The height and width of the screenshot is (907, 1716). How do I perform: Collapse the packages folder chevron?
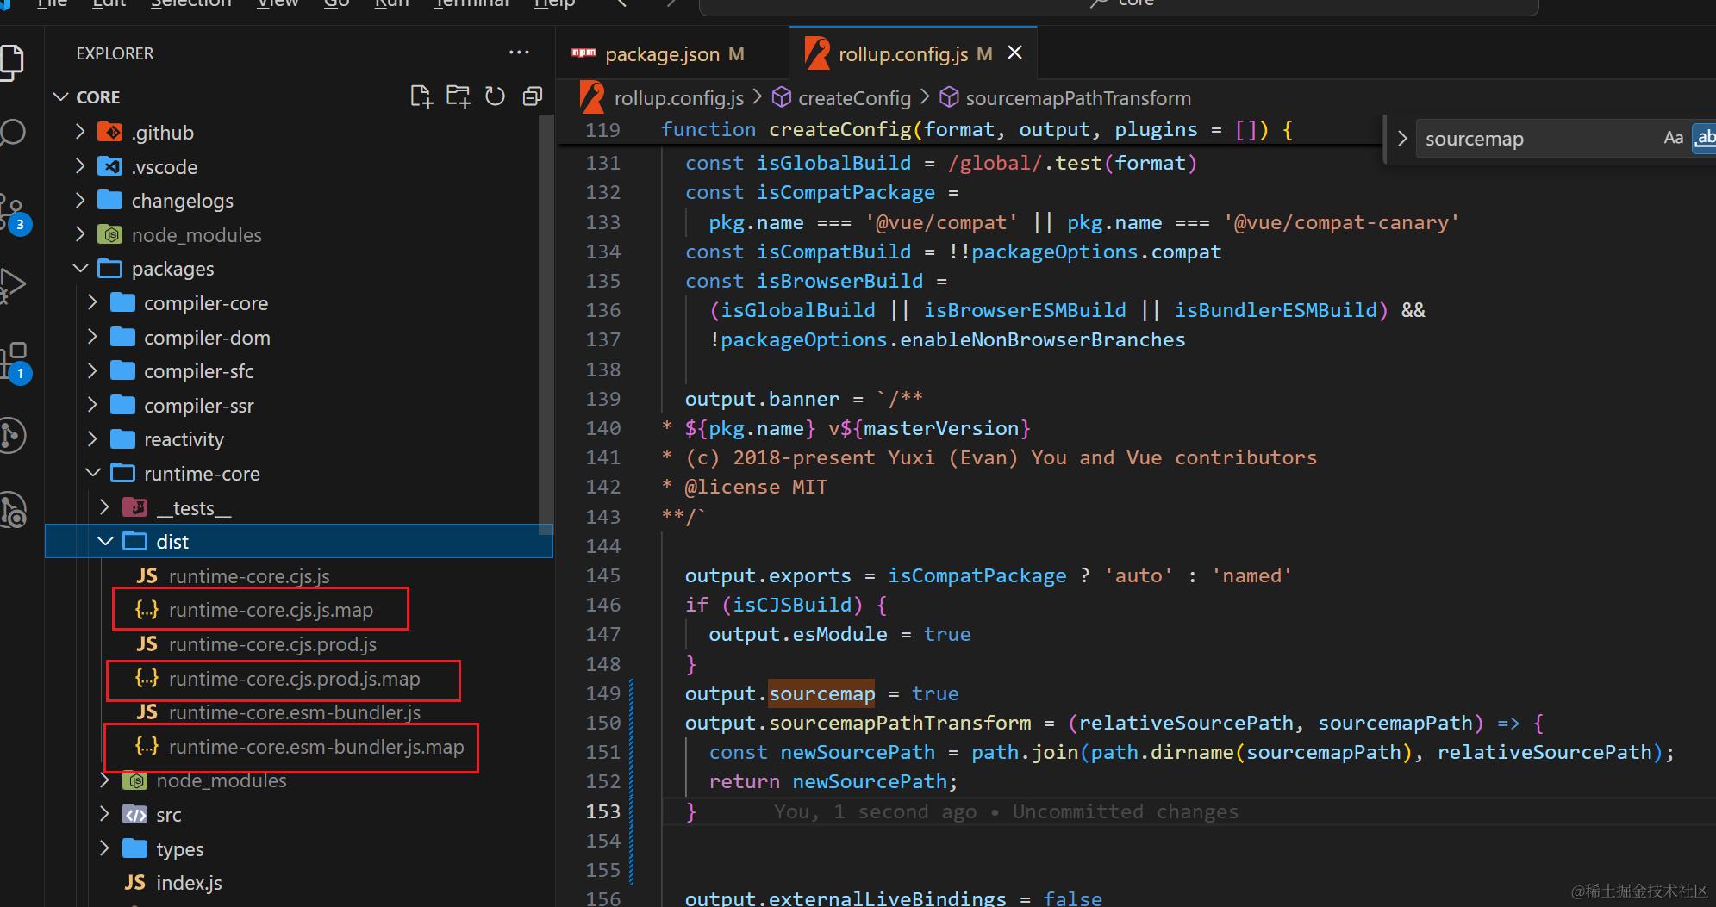click(80, 268)
